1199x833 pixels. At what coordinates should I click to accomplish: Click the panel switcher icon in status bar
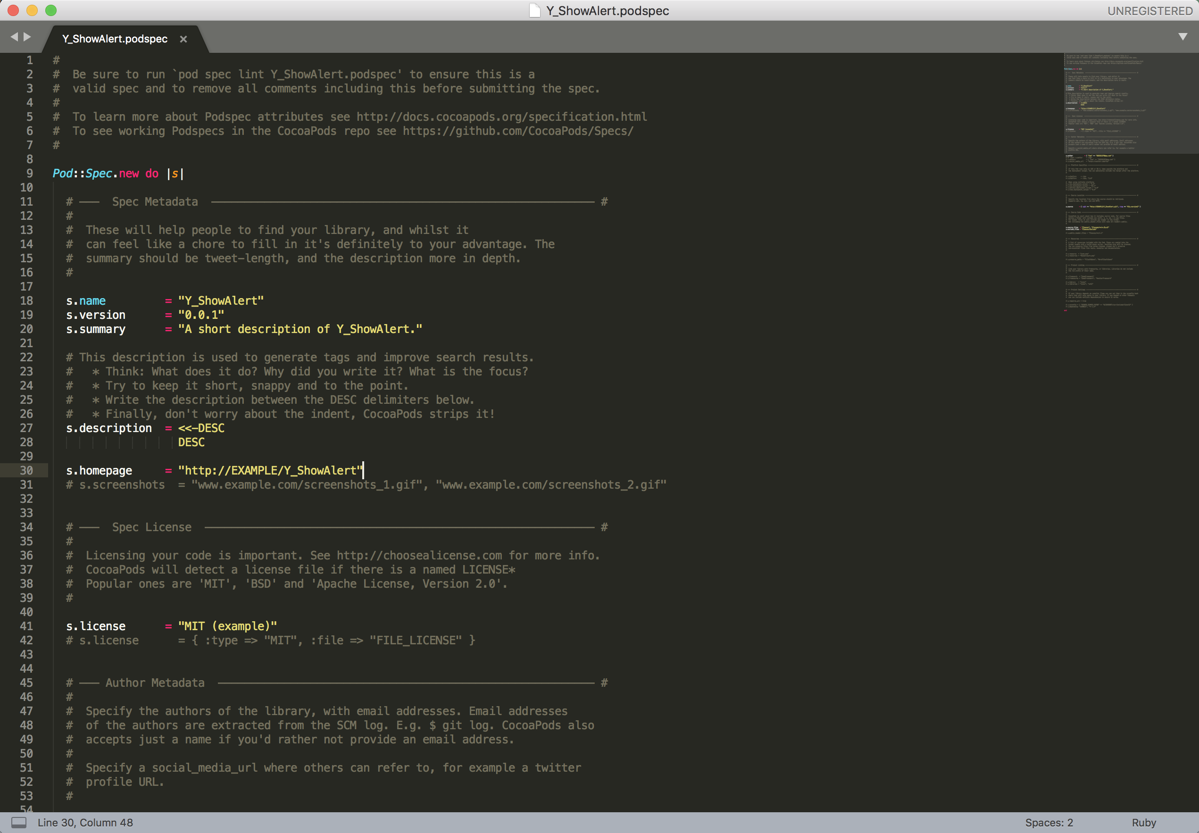click(x=19, y=823)
